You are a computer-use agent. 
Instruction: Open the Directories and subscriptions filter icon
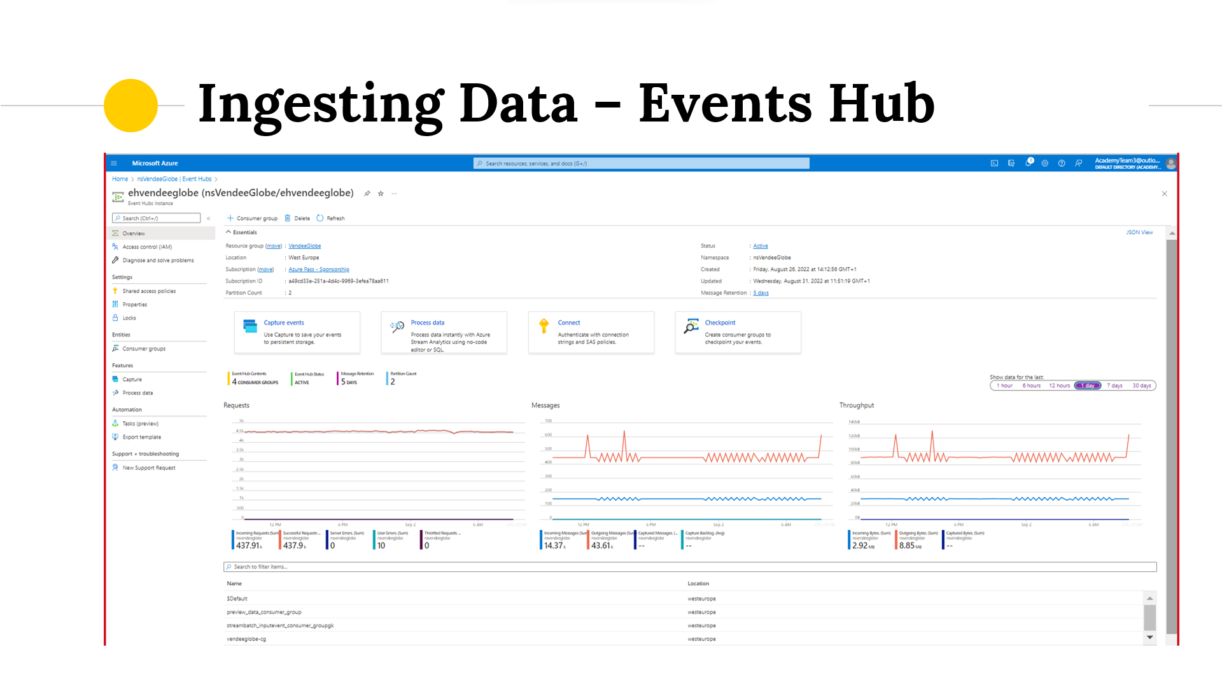coord(1011,163)
